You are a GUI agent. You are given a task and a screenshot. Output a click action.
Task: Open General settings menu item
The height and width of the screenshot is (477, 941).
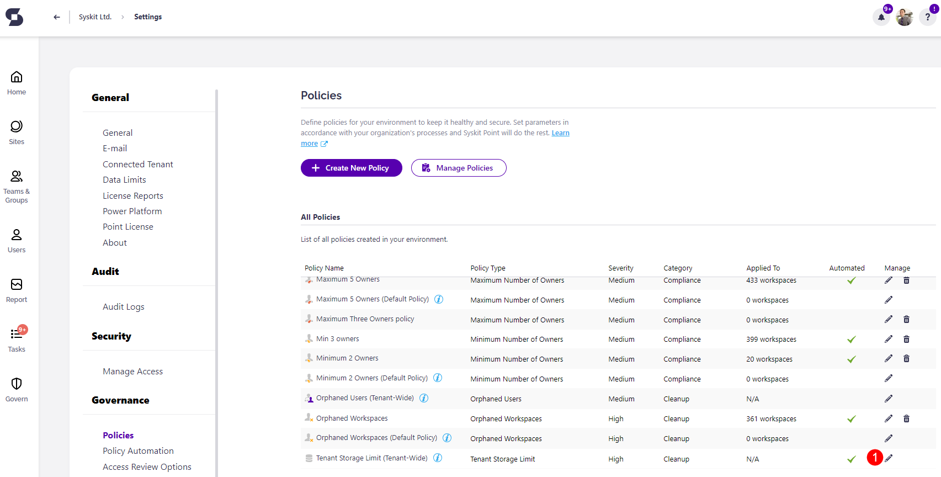[118, 133]
